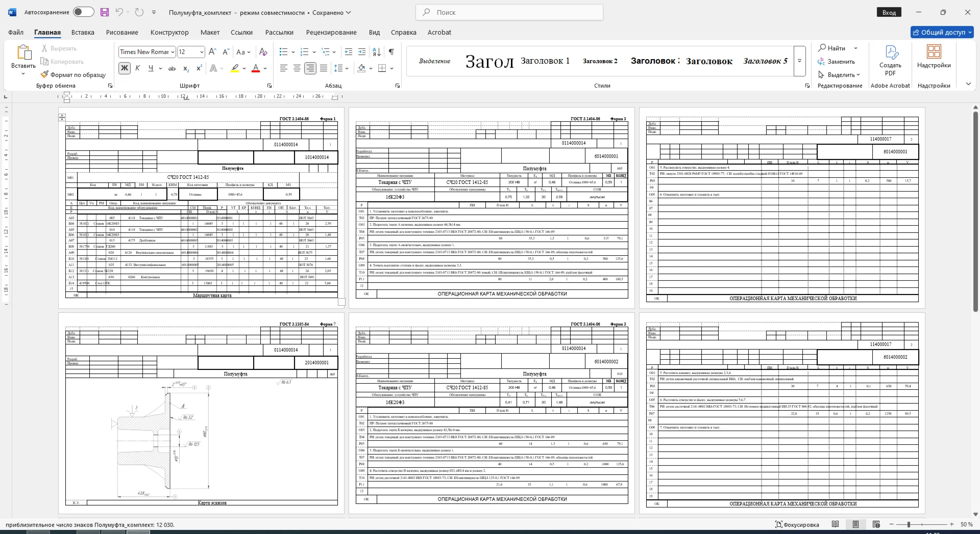980x534 pixels.
Task: Open line spacing dropdown
Action: coord(341,68)
